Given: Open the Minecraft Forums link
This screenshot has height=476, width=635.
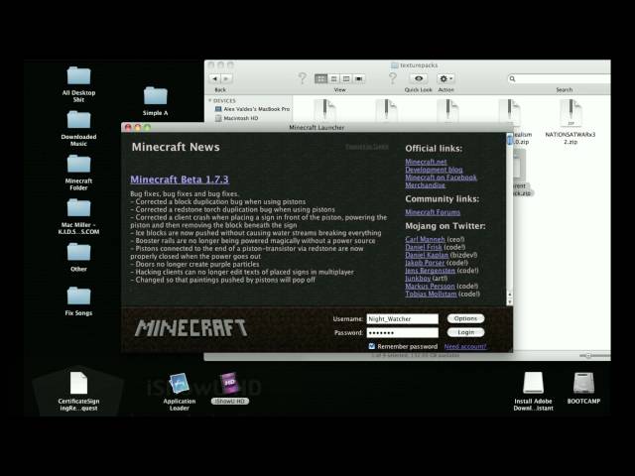Looking at the screenshot, I should [433, 212].
